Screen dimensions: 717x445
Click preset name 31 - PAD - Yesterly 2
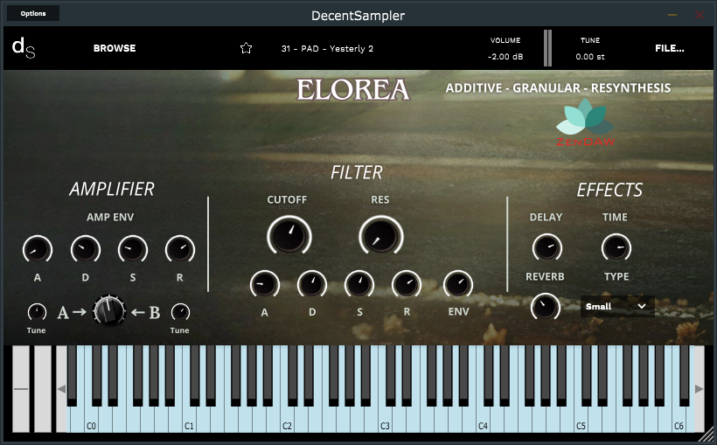point(327,48)
